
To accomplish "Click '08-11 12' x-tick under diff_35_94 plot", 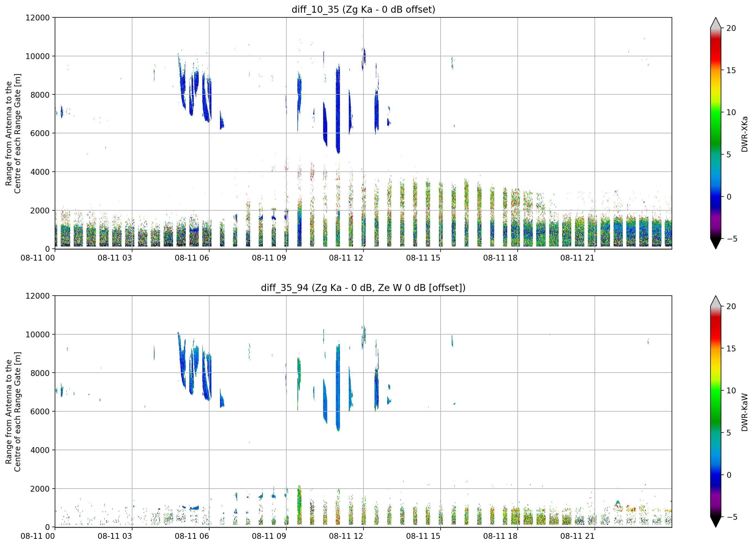I will [346, 536].
